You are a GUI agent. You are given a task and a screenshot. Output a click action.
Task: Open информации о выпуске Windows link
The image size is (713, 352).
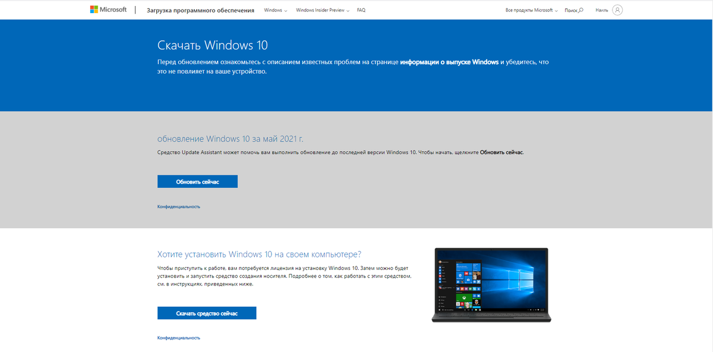point(449,62)
